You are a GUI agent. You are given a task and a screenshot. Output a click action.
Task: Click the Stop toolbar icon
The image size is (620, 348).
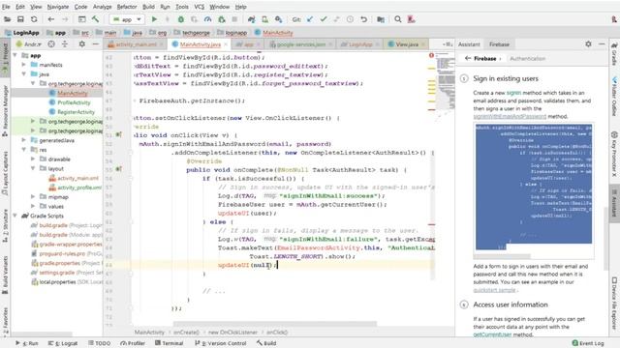pyautogui.click(x=234, y=19)
